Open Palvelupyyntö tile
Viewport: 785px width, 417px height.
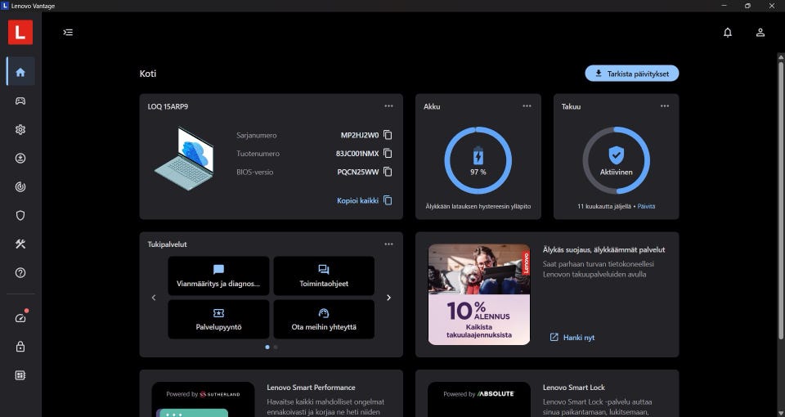pos(218,320)
